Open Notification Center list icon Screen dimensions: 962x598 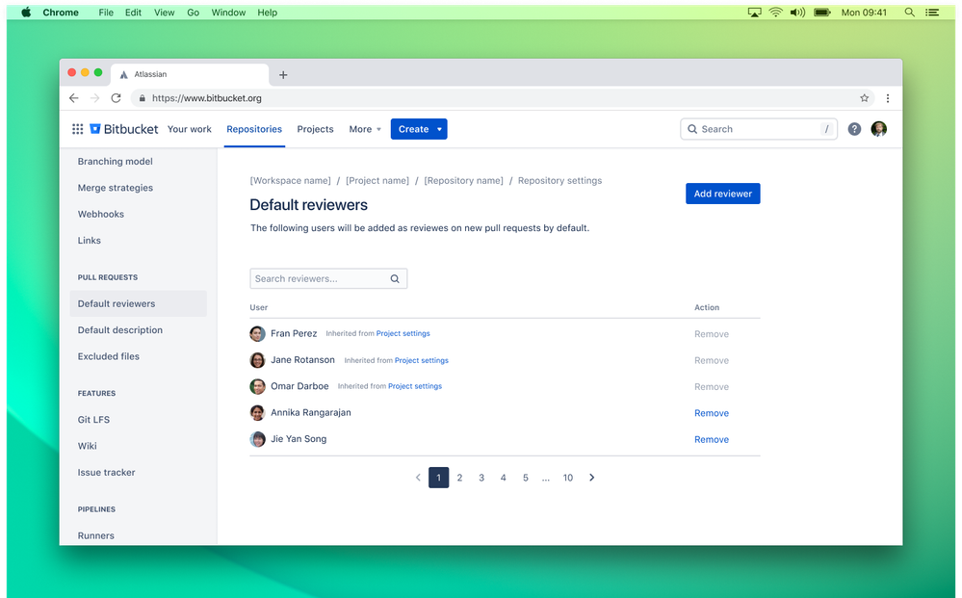tap(932, 13)
